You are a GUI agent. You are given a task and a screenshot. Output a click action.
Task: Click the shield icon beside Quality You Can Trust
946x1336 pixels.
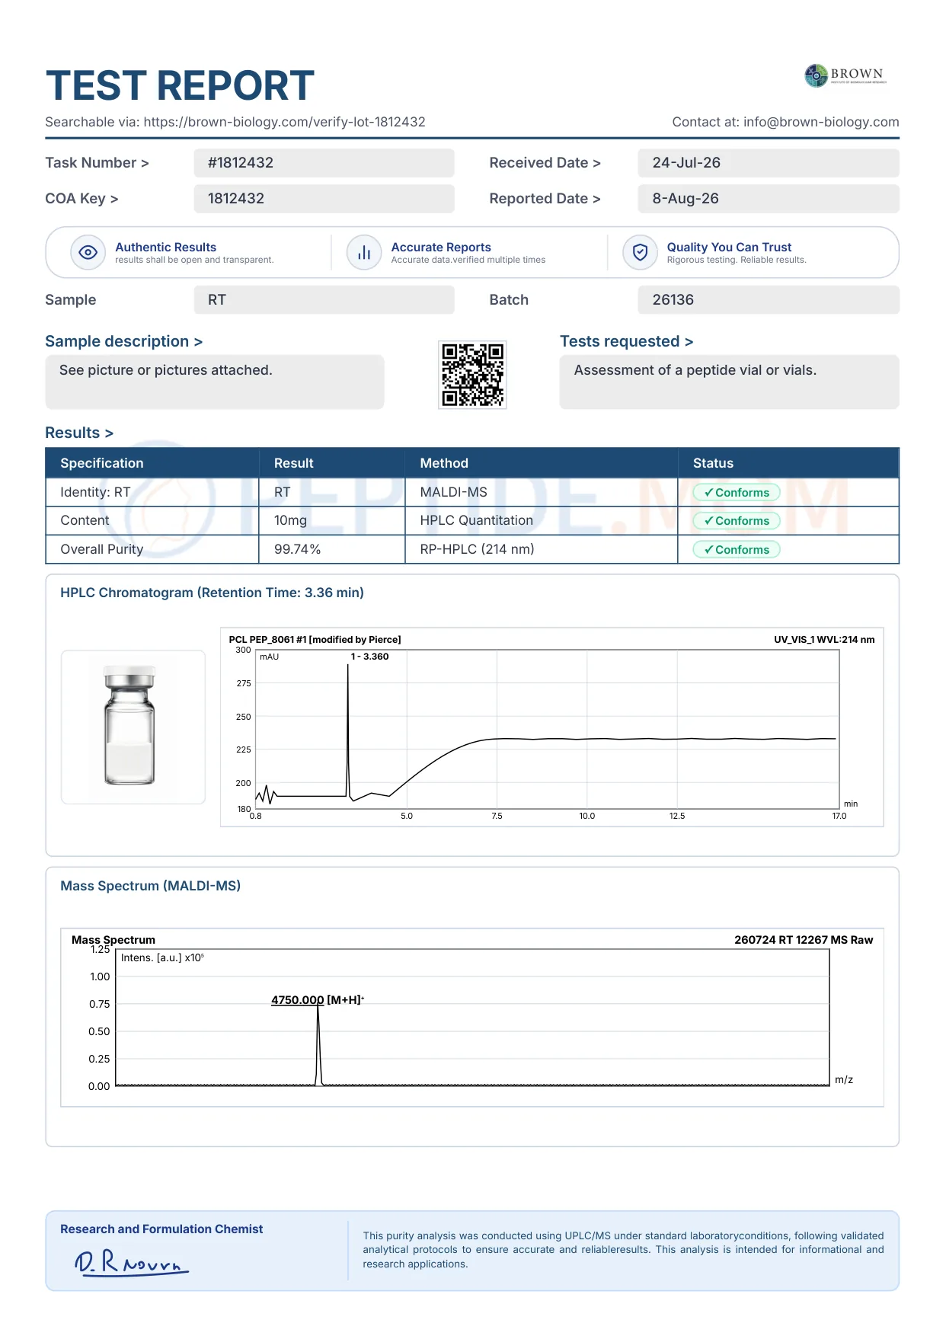[x=641, y=252]
